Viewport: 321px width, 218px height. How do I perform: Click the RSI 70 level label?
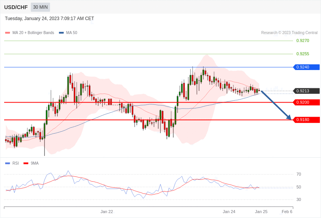(299, 174)
